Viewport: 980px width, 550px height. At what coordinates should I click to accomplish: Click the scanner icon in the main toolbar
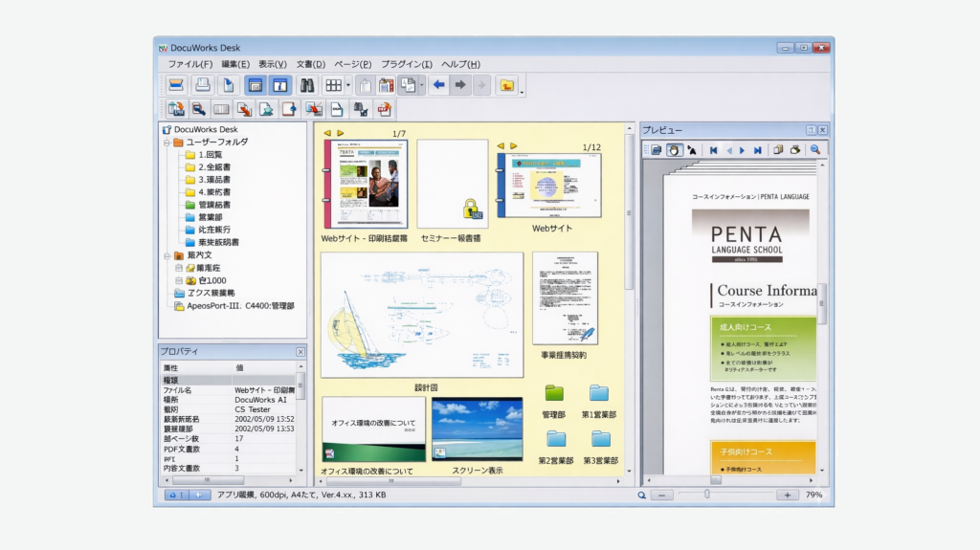176,85
